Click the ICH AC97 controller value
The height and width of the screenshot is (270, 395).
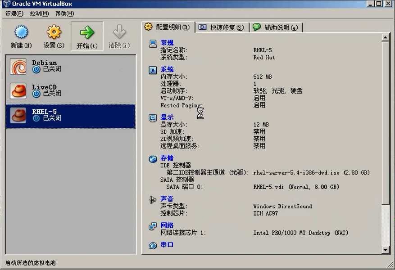point(266,213)
